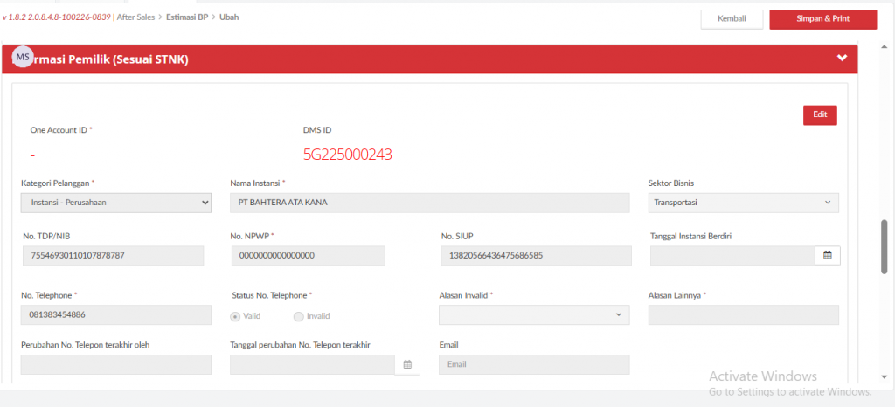Viewport: 895px width, 407px height.
Task: Open the Sektor Bisnis dropdown
Action: (743, 203)
